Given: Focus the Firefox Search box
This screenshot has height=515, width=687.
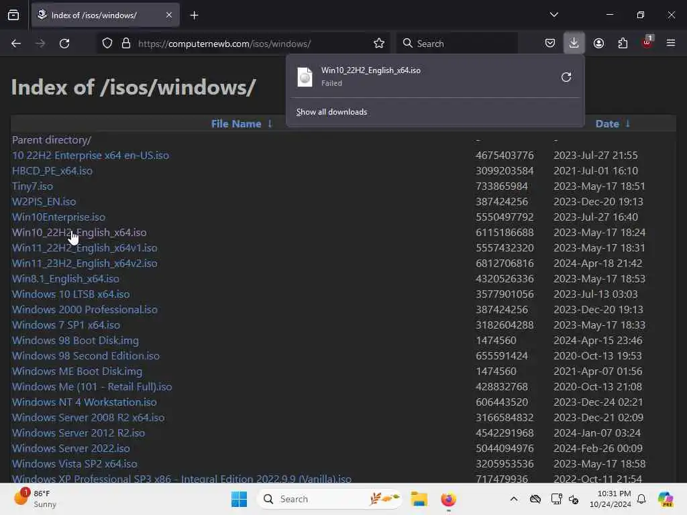Looking at the screenshot, I should tap(457, 44).
